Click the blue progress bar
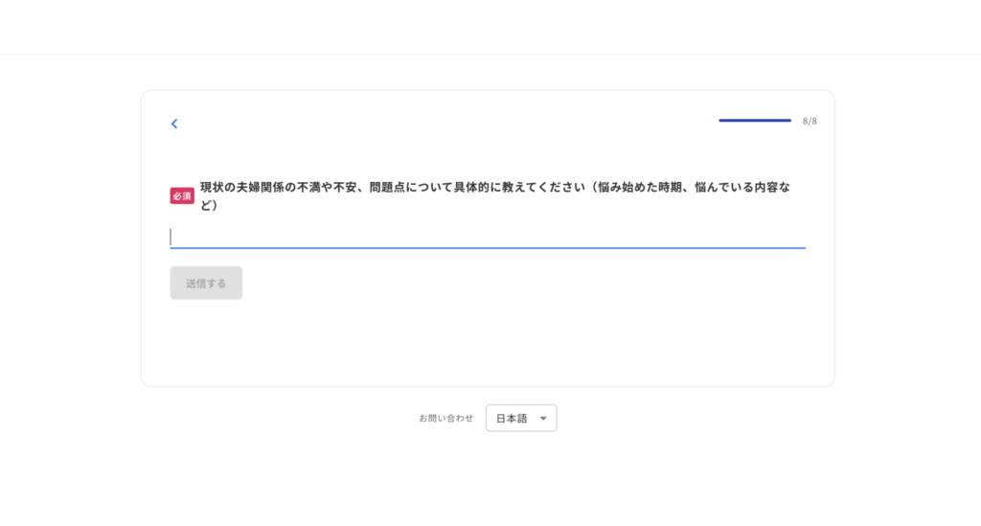This screenshot has height=526, width=981. coord(755,120)
